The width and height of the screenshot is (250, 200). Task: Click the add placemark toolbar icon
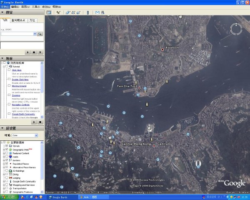tap(58, 12)
